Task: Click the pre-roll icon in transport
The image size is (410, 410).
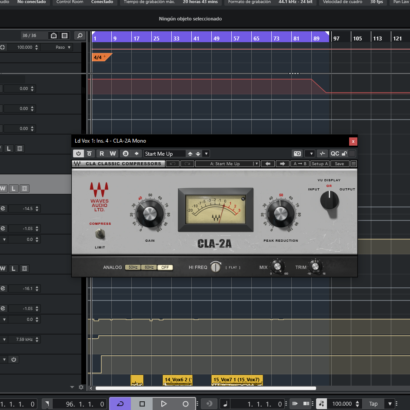Action: pos(295,404)
